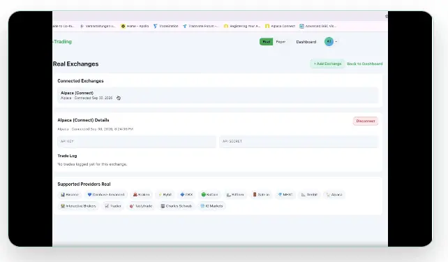Select the OKX provider chip

tap(186, 194)
